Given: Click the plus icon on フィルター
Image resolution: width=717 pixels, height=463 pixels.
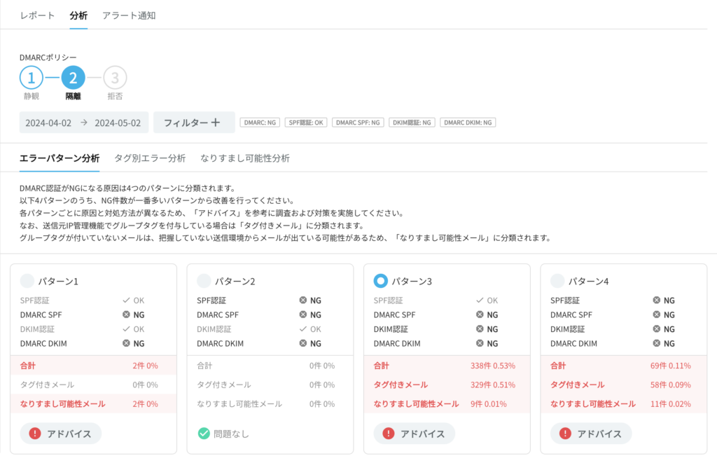Looking at the screenshot, I should click(x=216, y=122).
